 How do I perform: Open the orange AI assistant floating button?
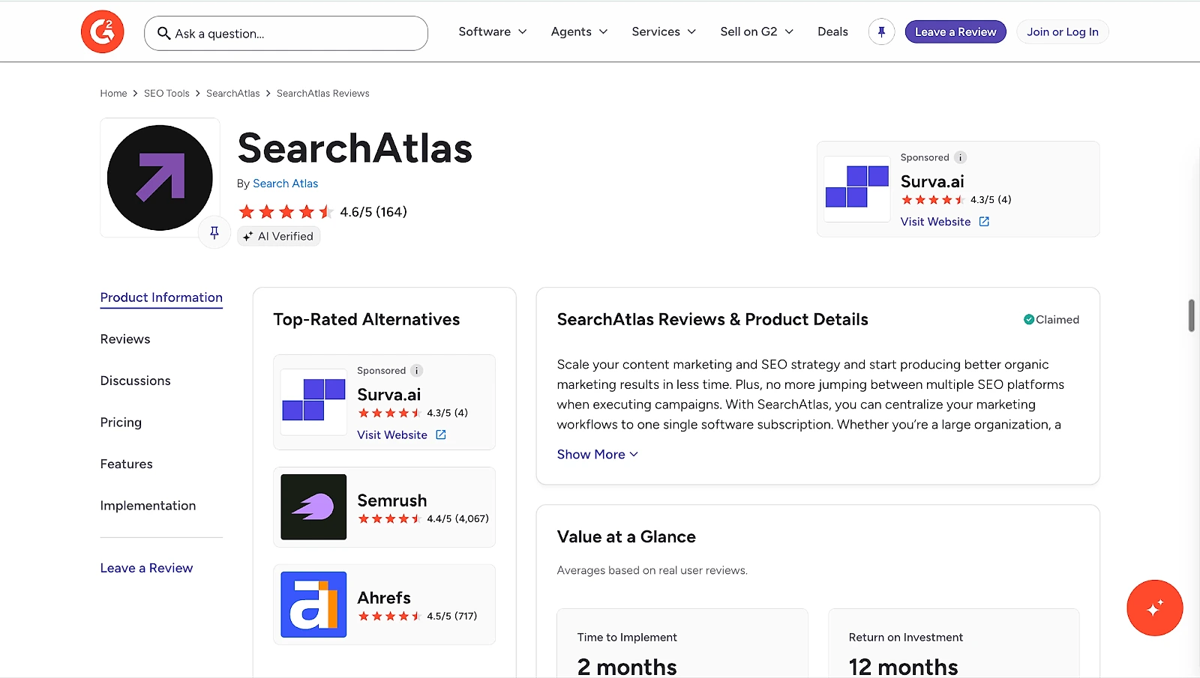1155,608
